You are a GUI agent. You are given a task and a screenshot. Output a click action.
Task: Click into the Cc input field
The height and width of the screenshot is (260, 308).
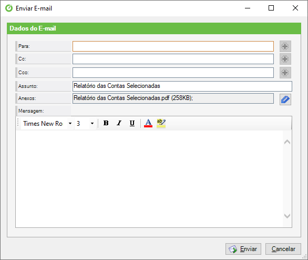coord(173,59)
